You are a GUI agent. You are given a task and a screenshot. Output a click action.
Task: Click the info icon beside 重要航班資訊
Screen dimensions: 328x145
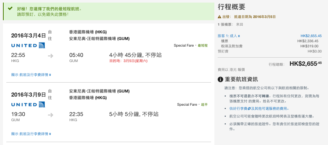(220, 79)
